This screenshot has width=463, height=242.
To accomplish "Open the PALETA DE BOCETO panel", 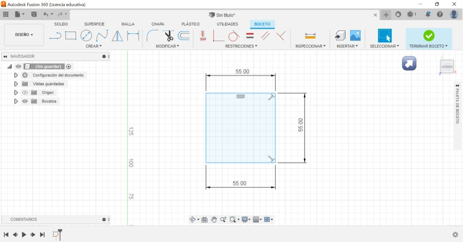I will (x=458, y=106).
